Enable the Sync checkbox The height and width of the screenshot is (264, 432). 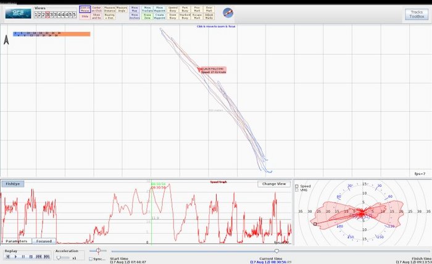pyautogui.click(x=91, y=259)
